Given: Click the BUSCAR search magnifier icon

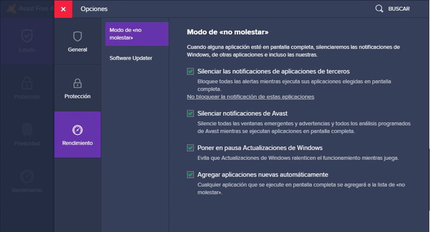Looking at the screenshot, I should pyautogui.click(x=379, y=9).
